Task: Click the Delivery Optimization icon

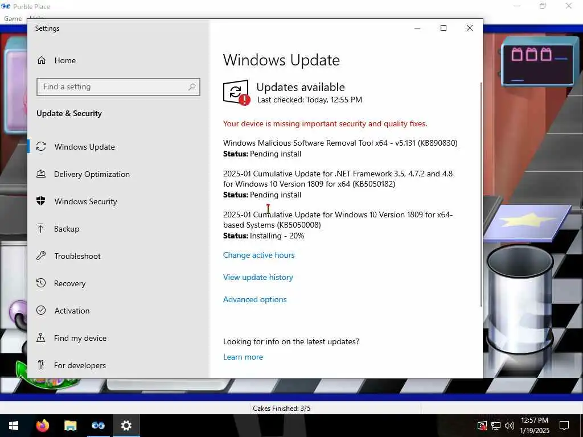Action: (x=41, y=174)
